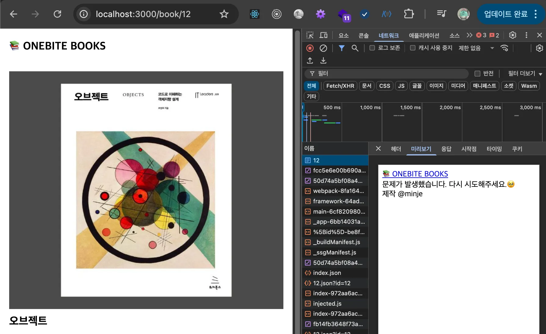Click the browser back arrow

(13, 14)
